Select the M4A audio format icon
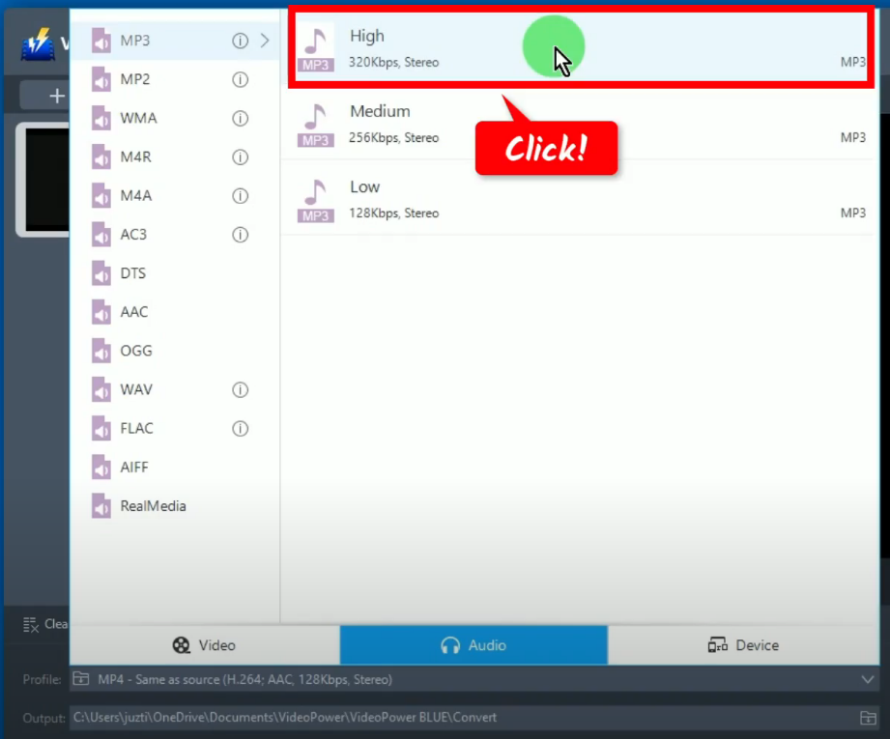890x739 pixels. point(100,195)
